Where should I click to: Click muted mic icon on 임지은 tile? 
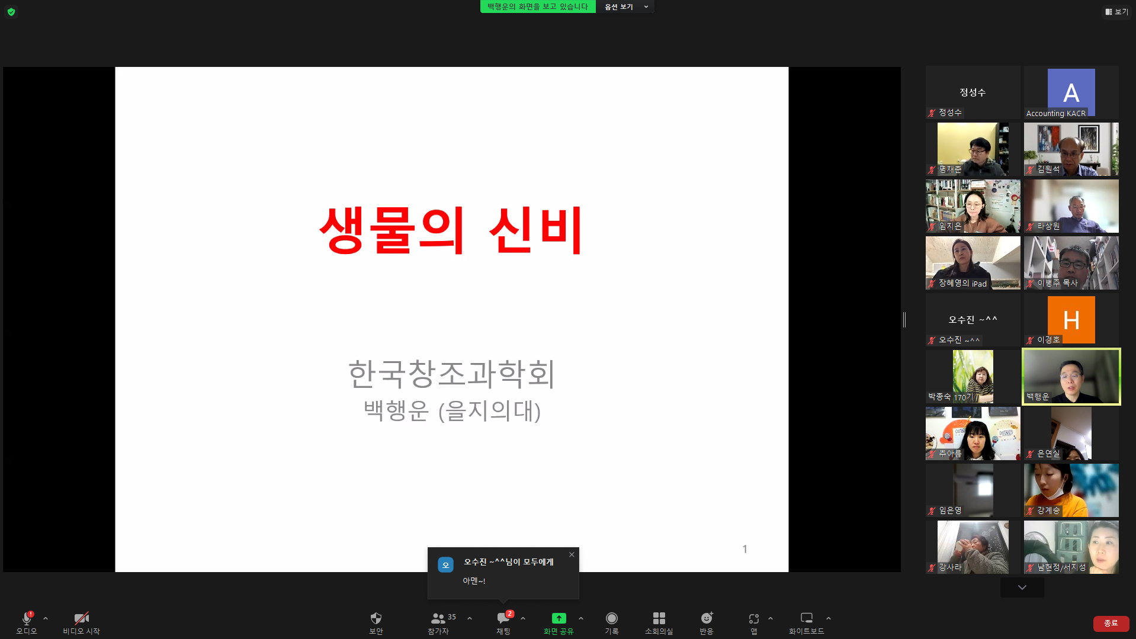point(932,226)
